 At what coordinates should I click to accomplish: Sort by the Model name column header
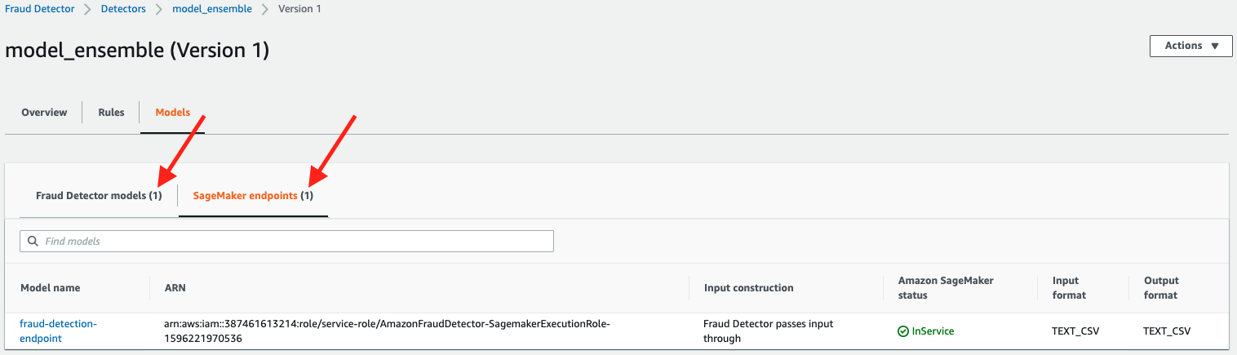coord(51,288)
